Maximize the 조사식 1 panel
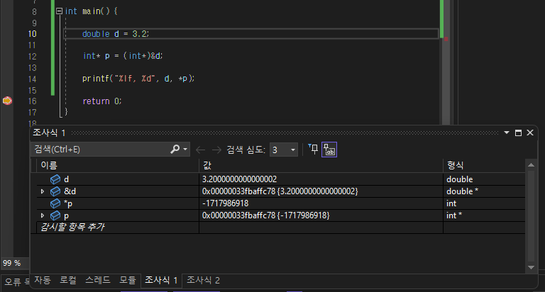 coord(518,133)
